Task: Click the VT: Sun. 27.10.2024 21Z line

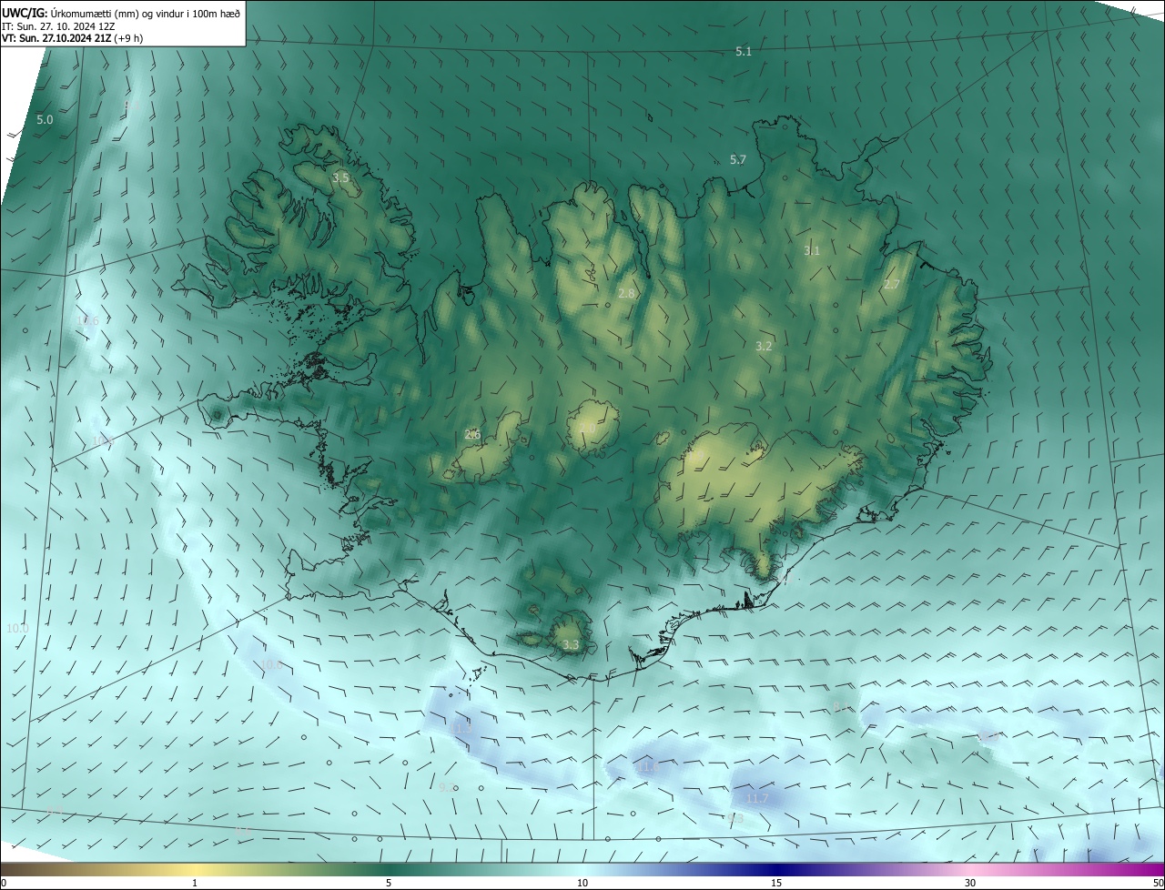Action: [72, 38]
